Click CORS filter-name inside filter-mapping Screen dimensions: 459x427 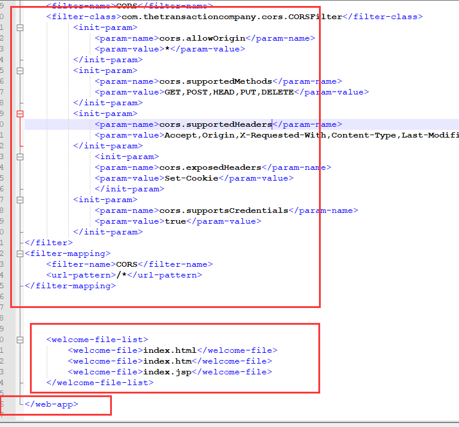point(127,264)
